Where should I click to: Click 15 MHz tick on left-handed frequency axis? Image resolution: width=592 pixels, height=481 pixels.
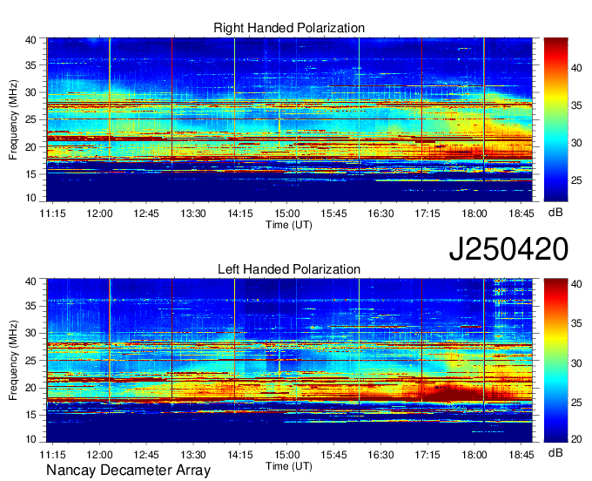click(x=30, y=415)
